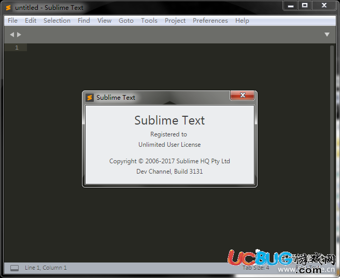Click the Sublime Text logo in main title bar

[8, 8]
